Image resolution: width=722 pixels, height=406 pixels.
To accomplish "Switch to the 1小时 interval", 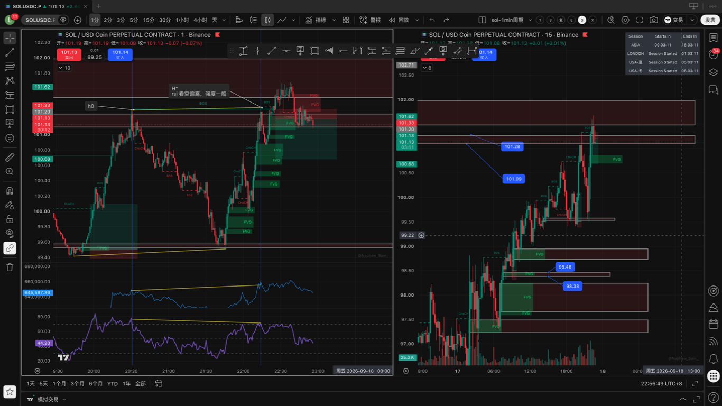I will coord(182,20).
